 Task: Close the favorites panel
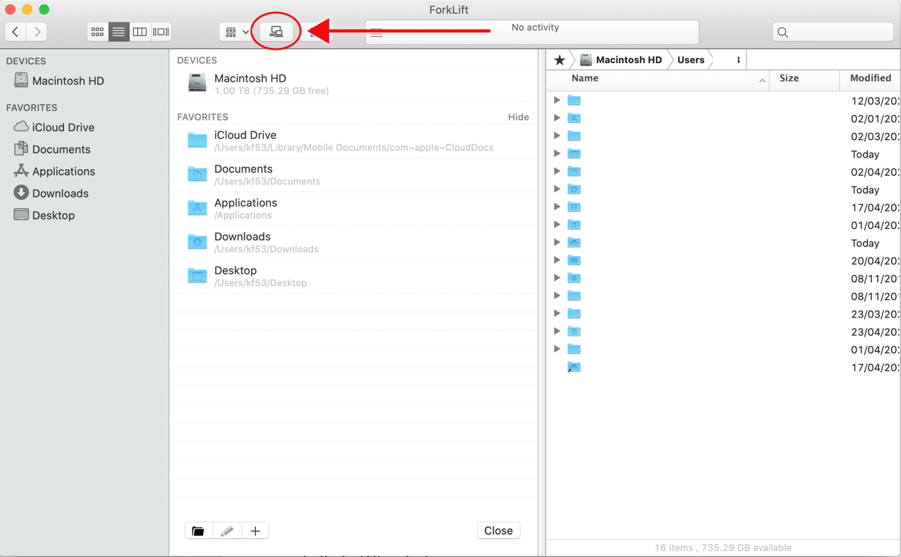point(498,531)
